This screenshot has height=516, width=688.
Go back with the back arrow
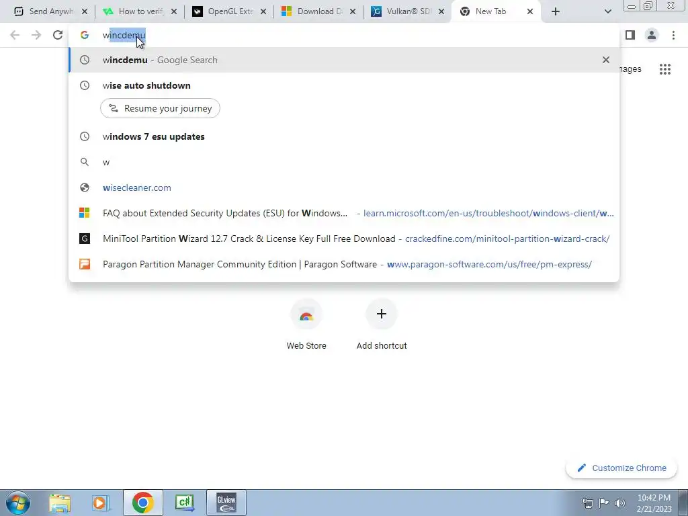tap(15, 35)
